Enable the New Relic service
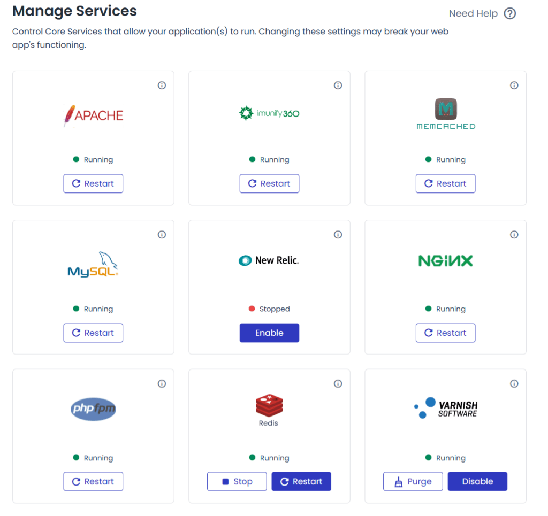The width and height of the screenshot is (548, 516). pyautogui.click(x=269, y=333)
